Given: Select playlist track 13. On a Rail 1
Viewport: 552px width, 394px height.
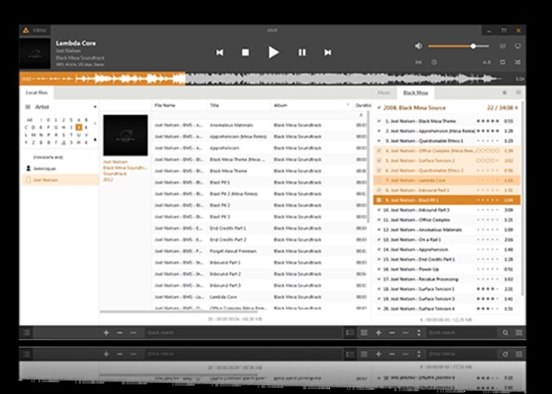Looking at the screenshot, I should point(446,239).
